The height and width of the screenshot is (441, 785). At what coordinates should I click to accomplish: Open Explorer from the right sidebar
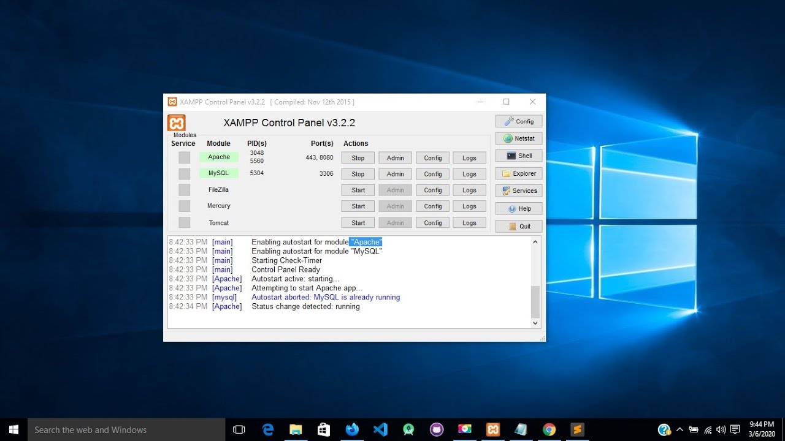coord(519,173)
